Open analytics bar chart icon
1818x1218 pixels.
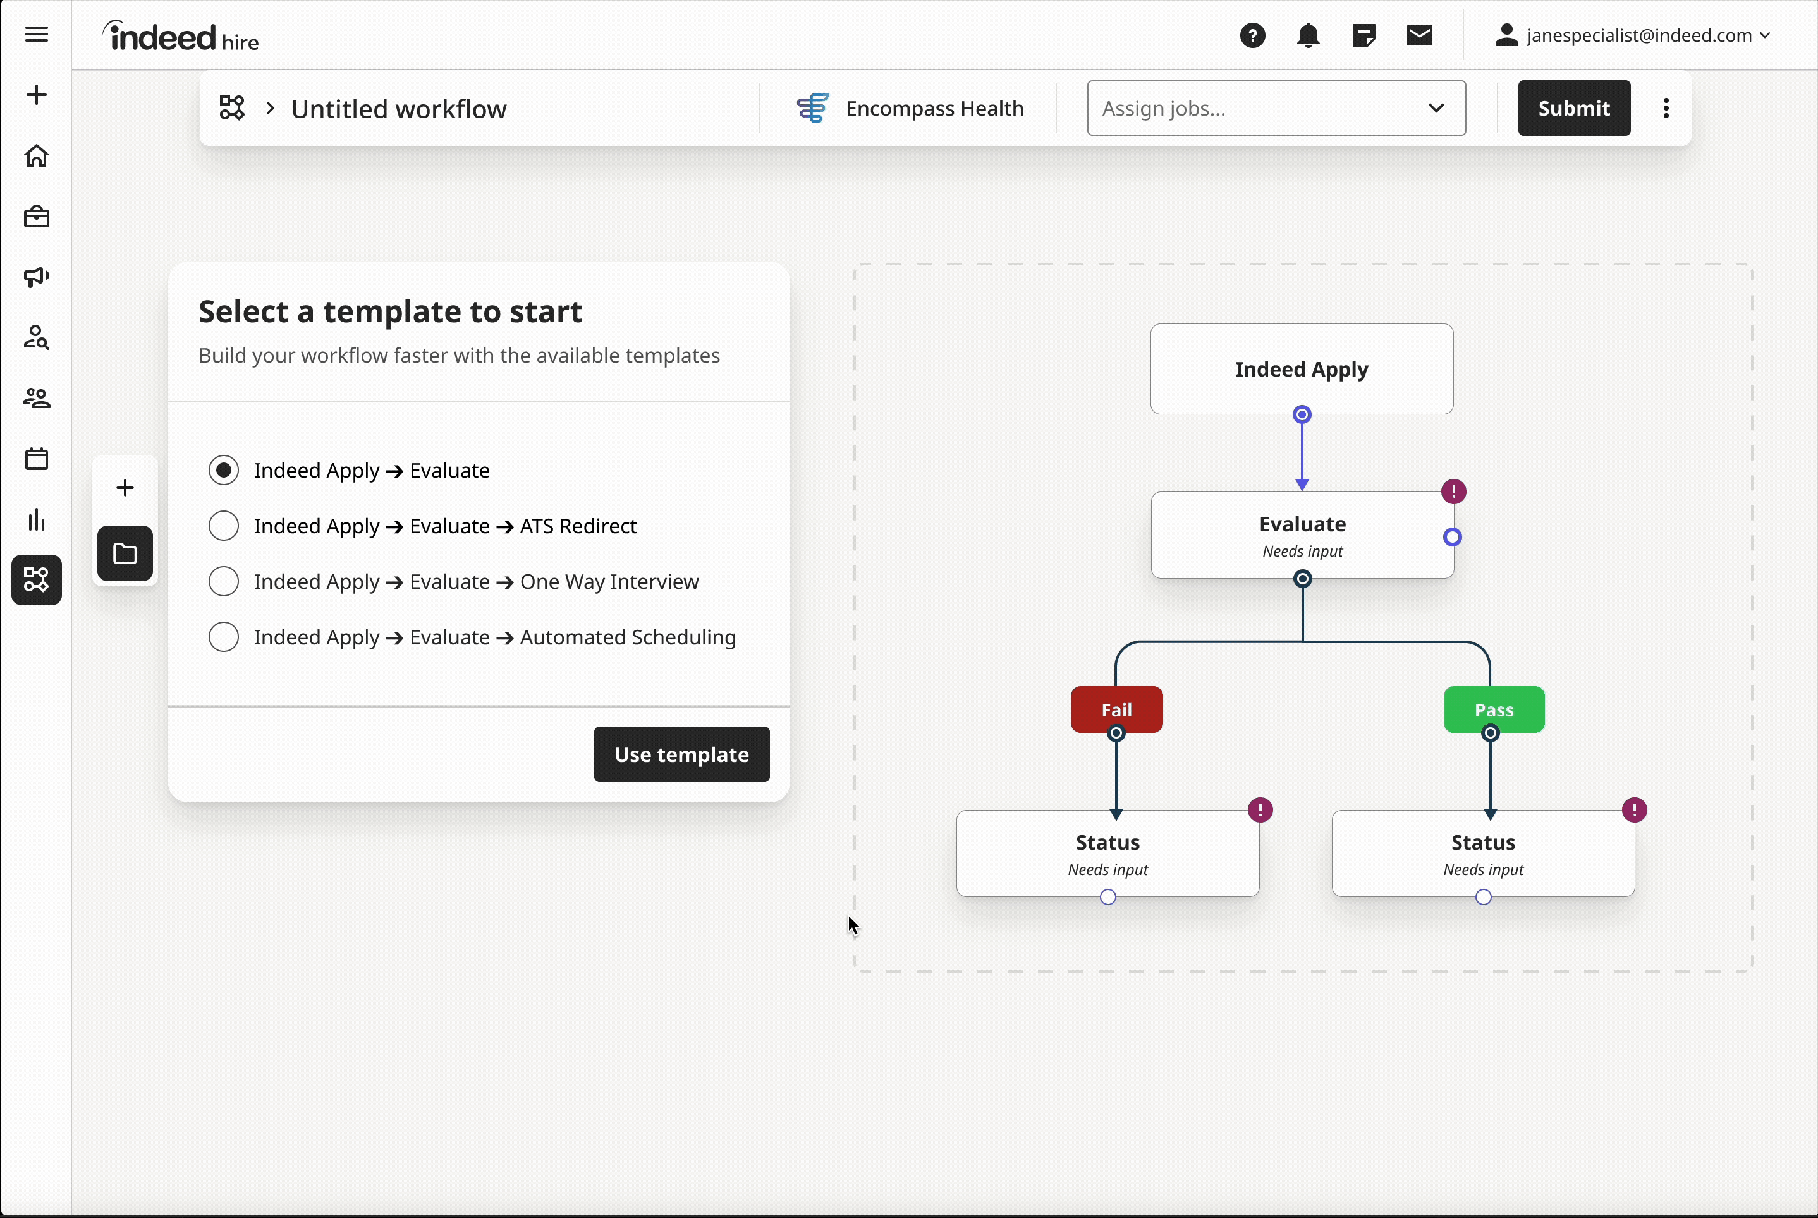pos(37,519)
